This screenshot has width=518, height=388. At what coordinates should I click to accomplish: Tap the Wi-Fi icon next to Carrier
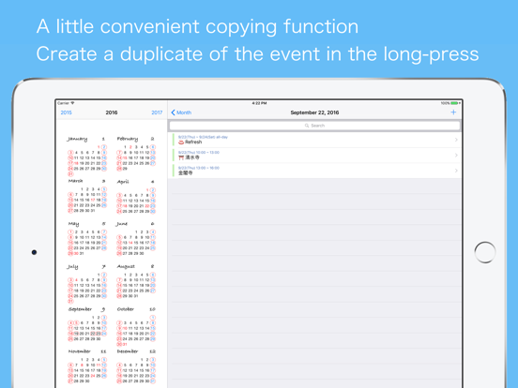[x=72, y=103]
